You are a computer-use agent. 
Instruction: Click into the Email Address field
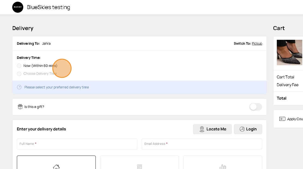point(202,144)
